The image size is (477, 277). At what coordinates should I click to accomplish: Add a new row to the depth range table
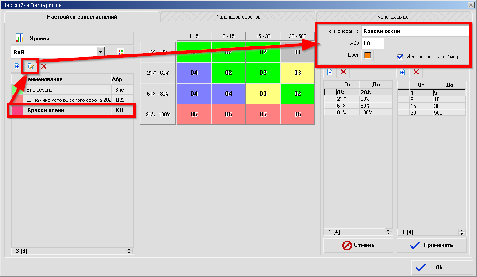coord(403,72)
